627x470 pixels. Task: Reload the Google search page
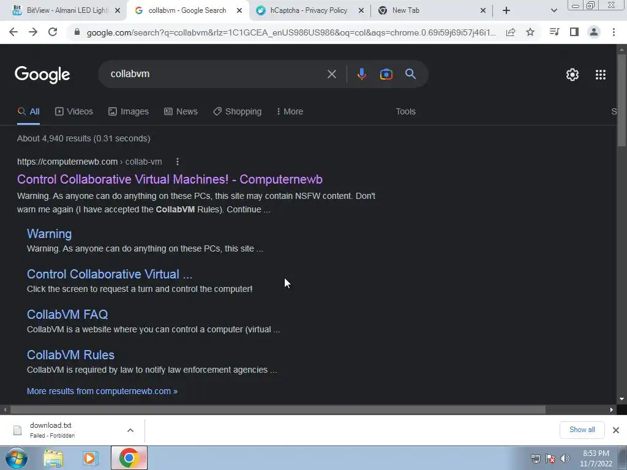[53, 32]
